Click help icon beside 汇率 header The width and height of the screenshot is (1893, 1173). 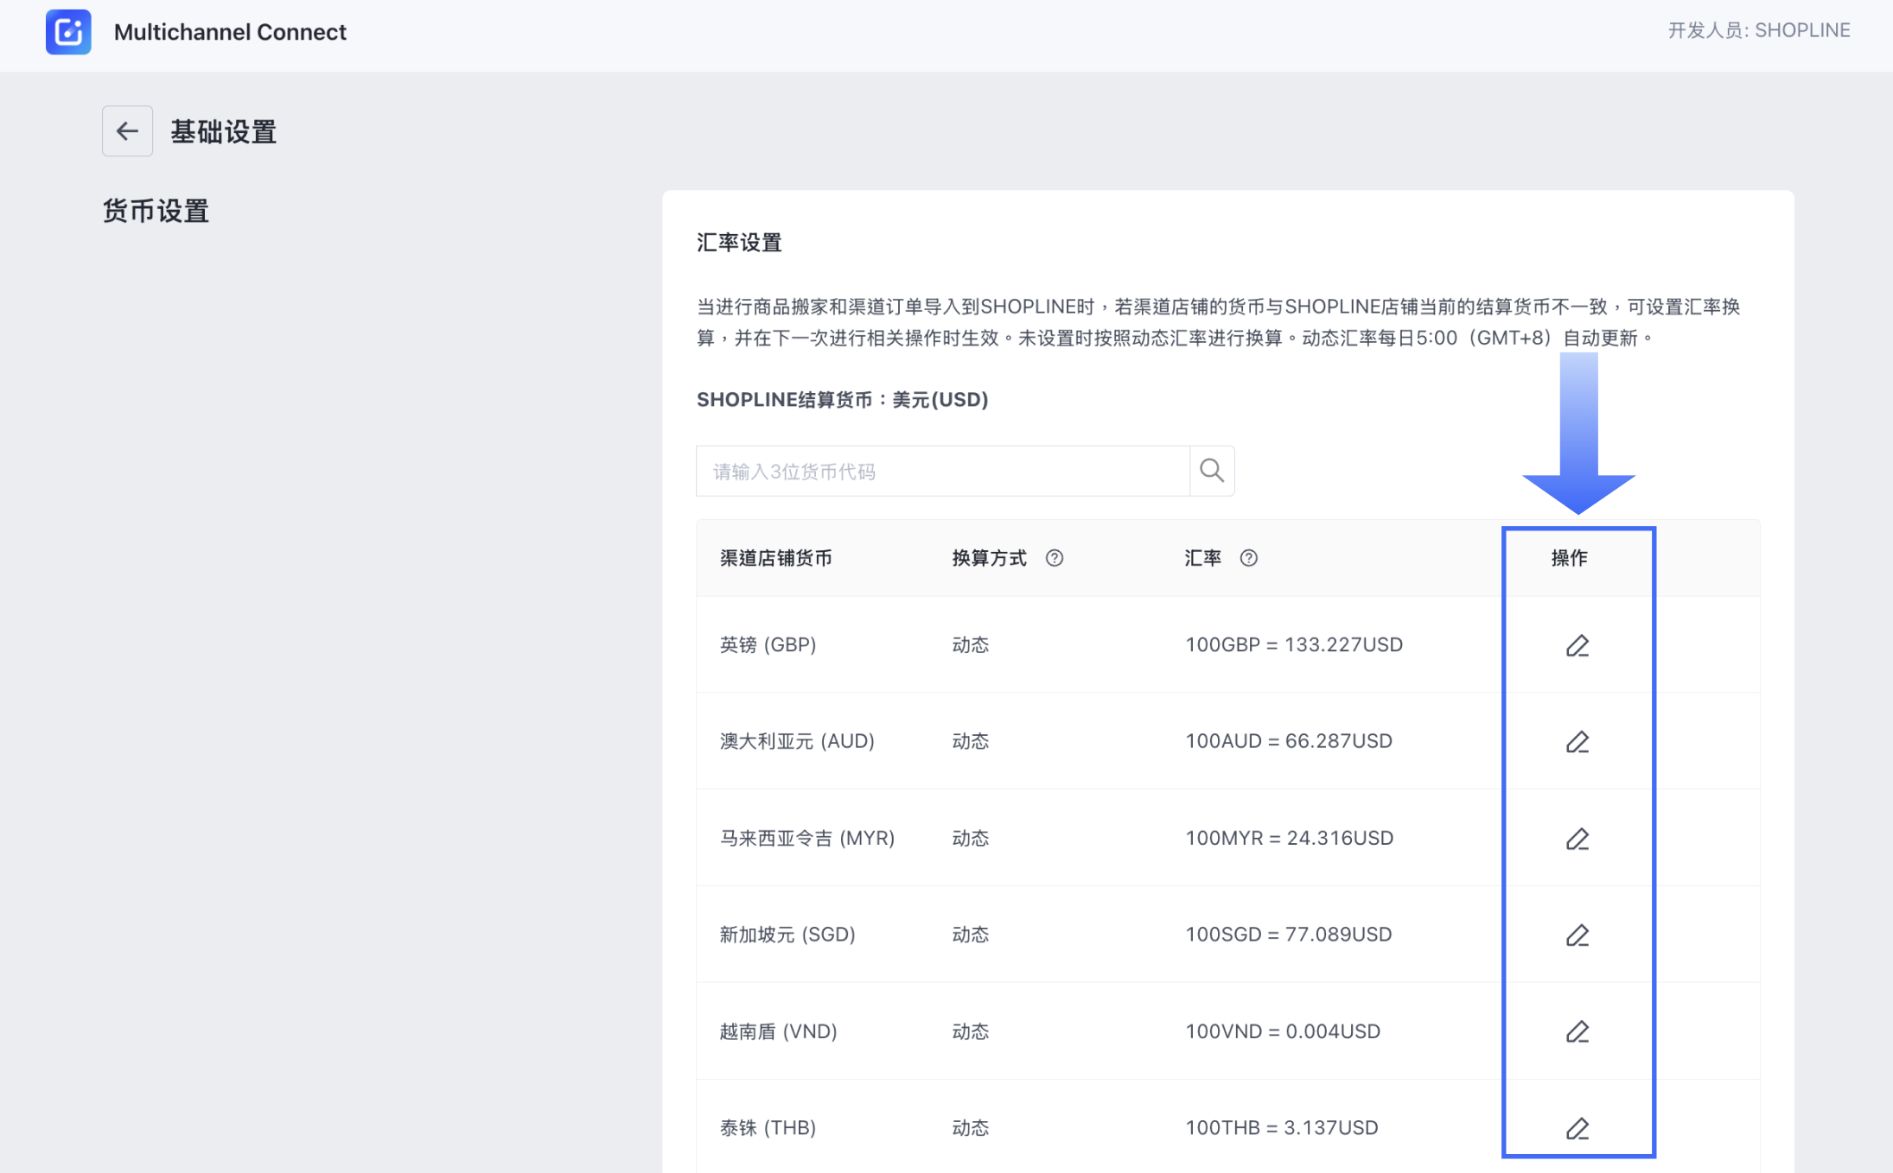(1248, 558)
